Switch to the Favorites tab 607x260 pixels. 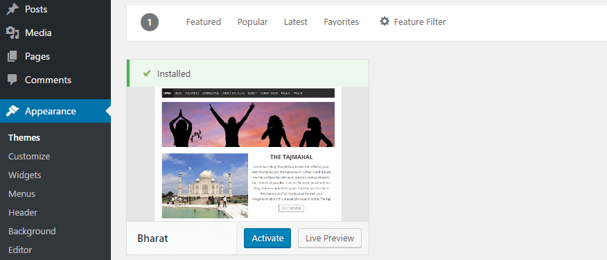coord(341,22)
